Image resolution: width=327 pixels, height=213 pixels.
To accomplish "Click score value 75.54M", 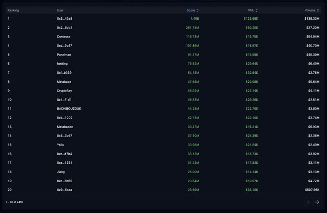I will [193, 64].
